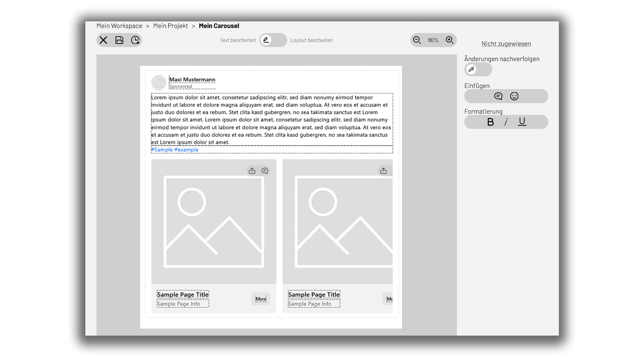Insert a comment via Einfügen panel
635x357 pixels.
pyautogui.click(x=498, y=96)
